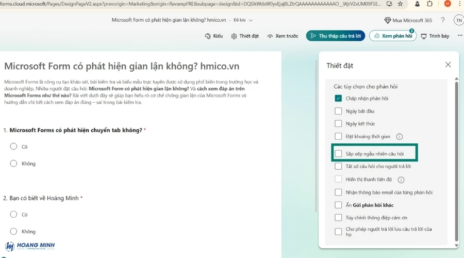Image resolution: width=464 pixels, height=258 pixels.
Task: Click settings panel scrollbar down arrow
Action: 457,245
